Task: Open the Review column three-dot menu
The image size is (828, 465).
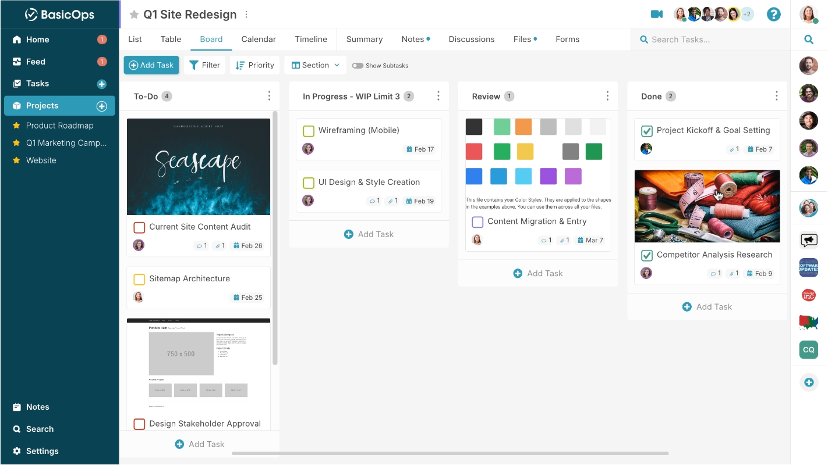Action: click(x=607, y=95)
